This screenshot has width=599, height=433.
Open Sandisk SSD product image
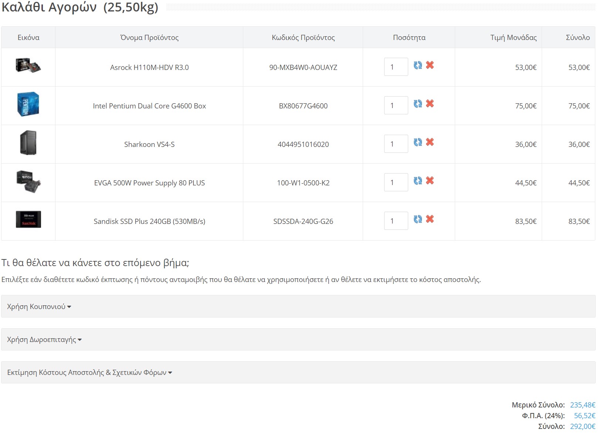[x=28, y=219]
